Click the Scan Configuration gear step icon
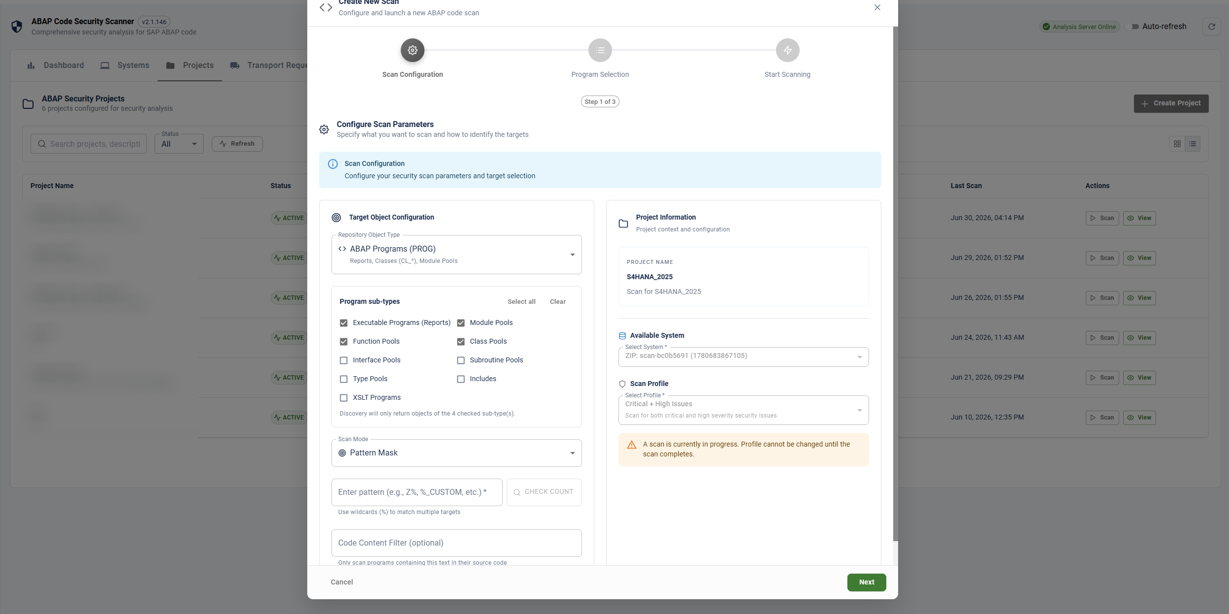The width and height of the screenshot is (1229, 614). pos(412,50)
